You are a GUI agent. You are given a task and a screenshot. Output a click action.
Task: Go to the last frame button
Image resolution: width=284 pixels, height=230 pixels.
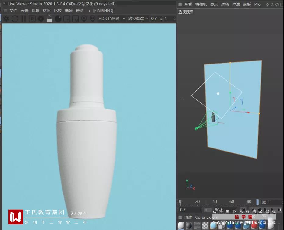(x=280, y=210)
